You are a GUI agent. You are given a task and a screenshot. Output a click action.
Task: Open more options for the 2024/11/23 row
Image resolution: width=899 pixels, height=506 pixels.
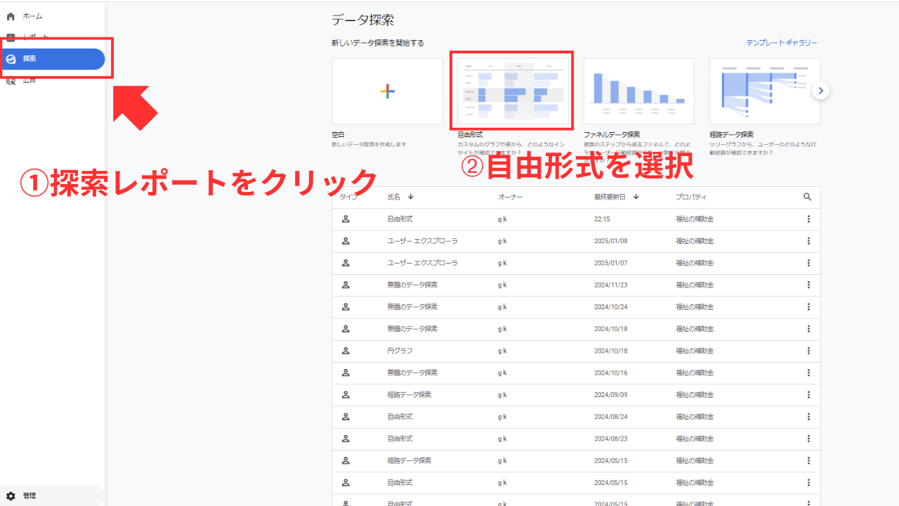click(808, 285)
